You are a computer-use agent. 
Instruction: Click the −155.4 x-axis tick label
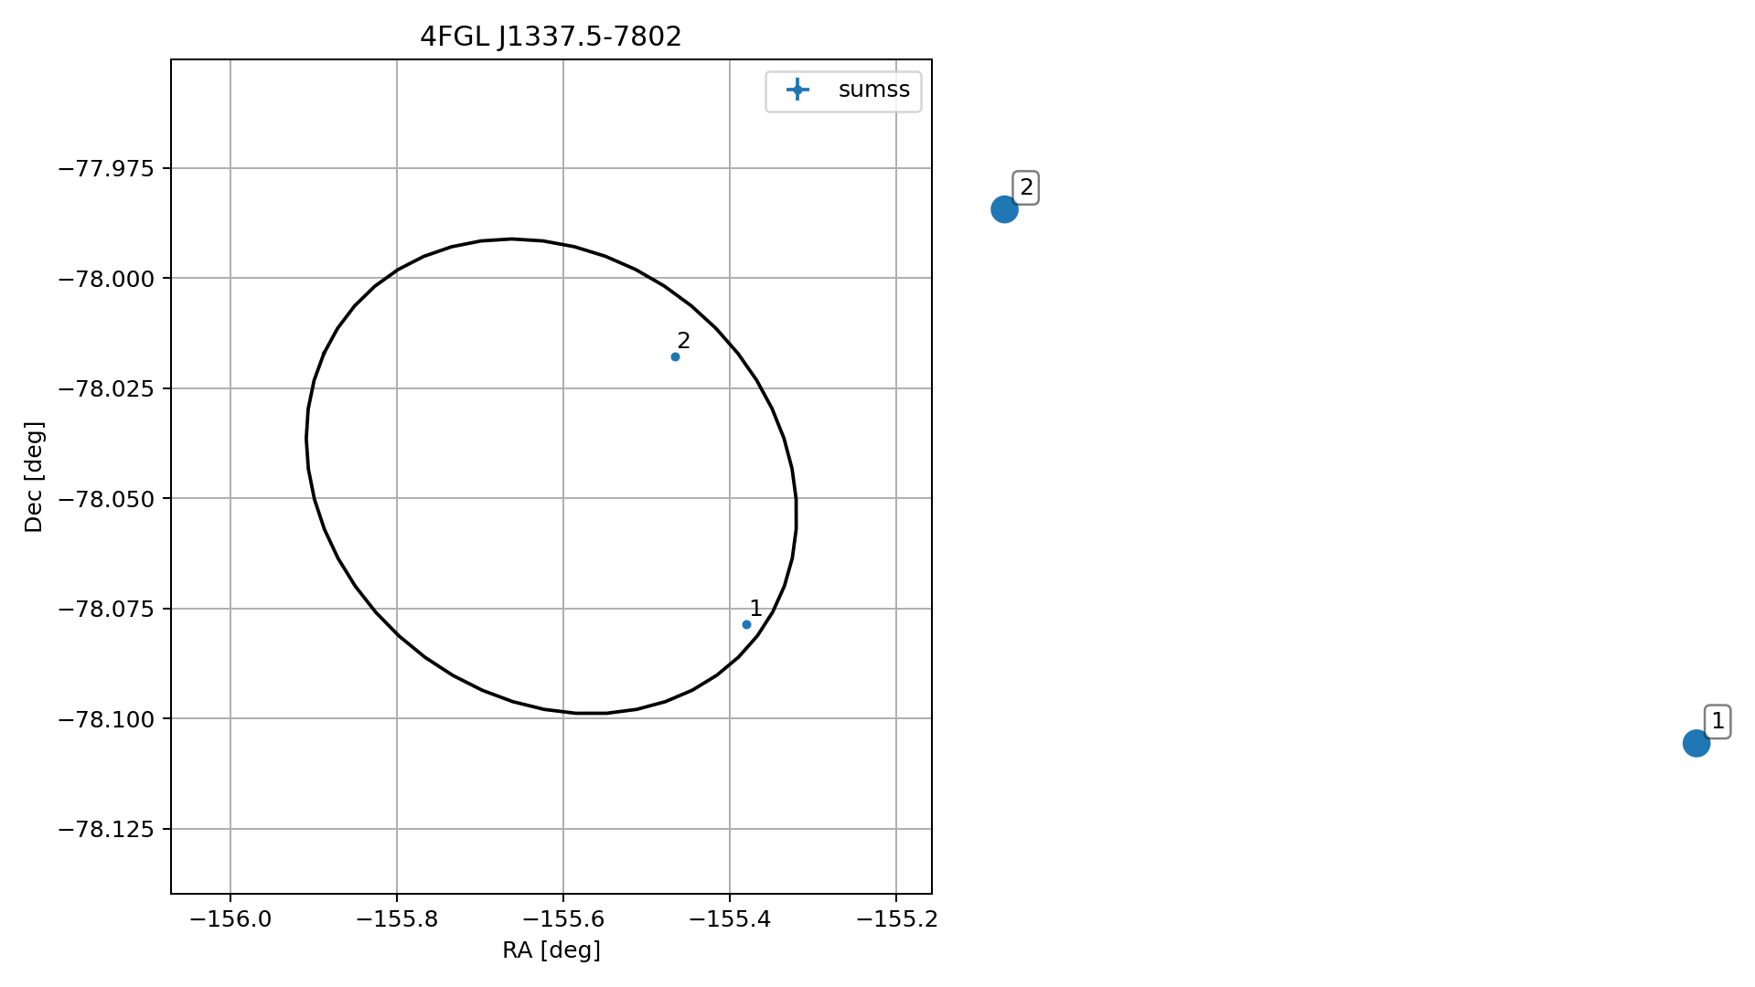coord(729,918)
